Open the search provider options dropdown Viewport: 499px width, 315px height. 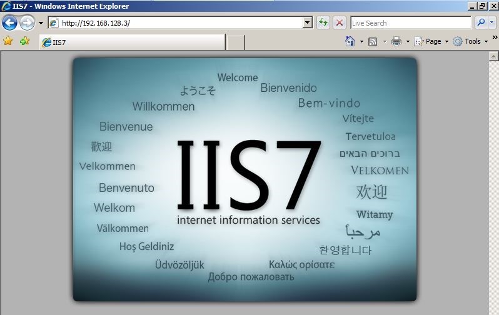click(492, 22)
